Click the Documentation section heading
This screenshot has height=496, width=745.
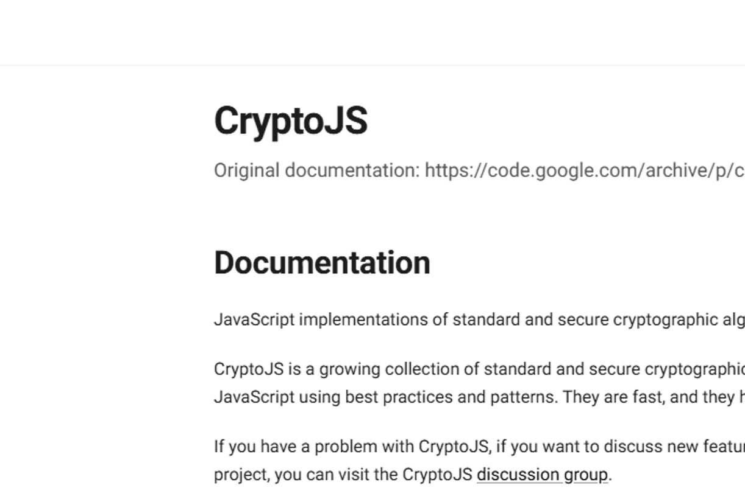pyautogui.click(x=322, y=263)
